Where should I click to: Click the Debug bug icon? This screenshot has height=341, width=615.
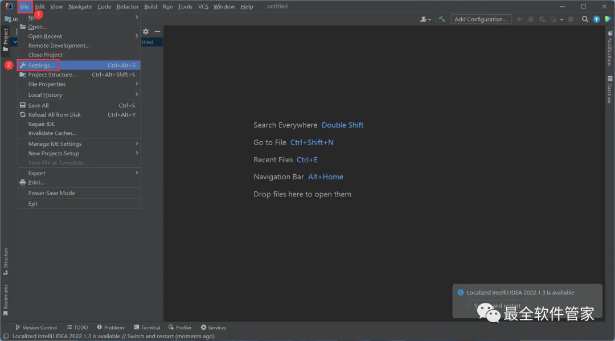pyautogui.click(x=531, y=19)
